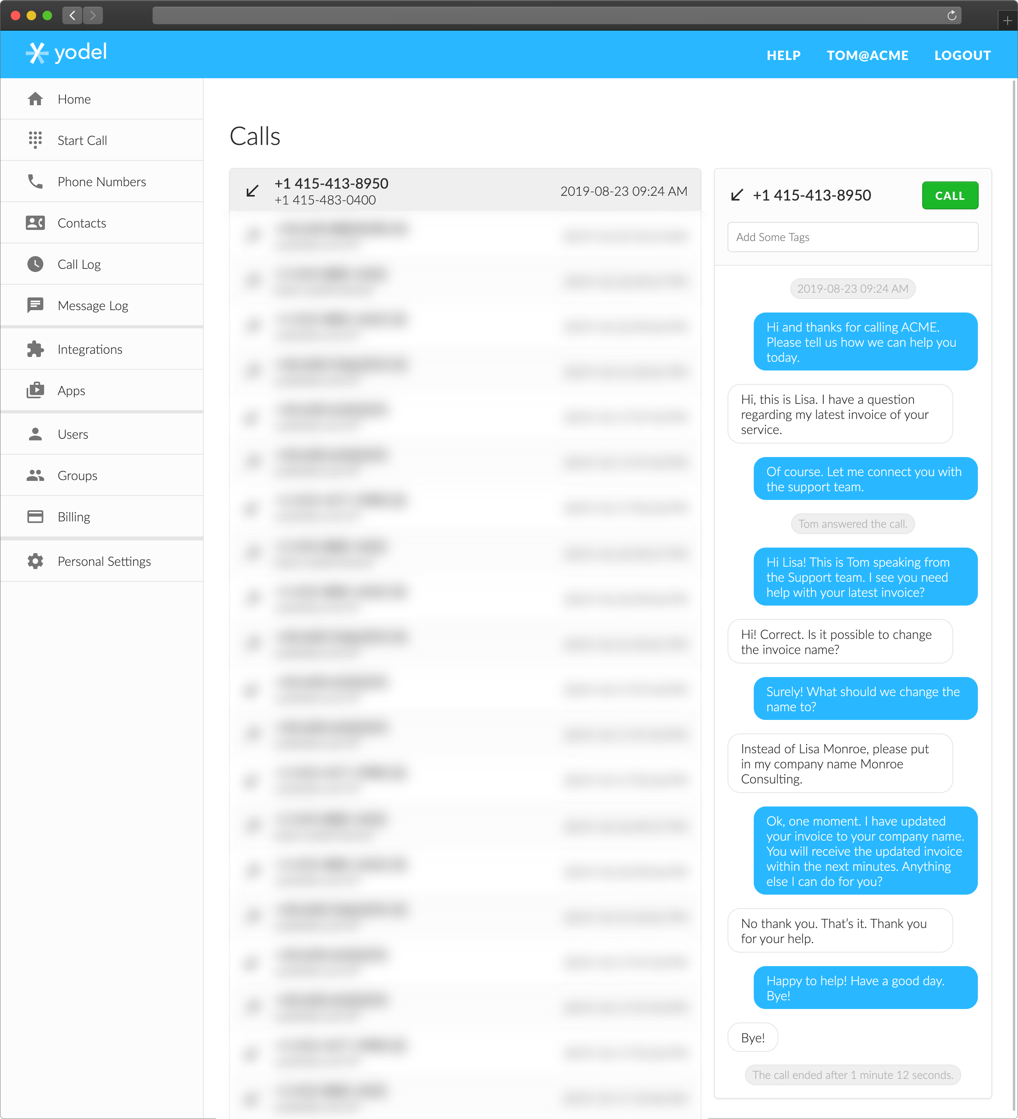The width and height of the screenshot is (1018, 1119).
Task: Click the green CALL button
Action: click(950, 195)
